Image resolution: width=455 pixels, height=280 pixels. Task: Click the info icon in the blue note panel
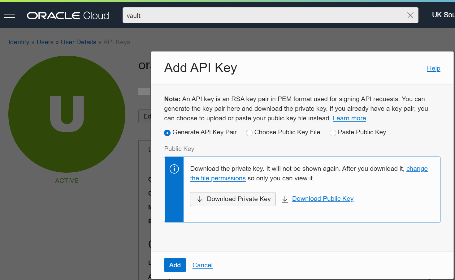pyautogui.click(x=174, y=169)
